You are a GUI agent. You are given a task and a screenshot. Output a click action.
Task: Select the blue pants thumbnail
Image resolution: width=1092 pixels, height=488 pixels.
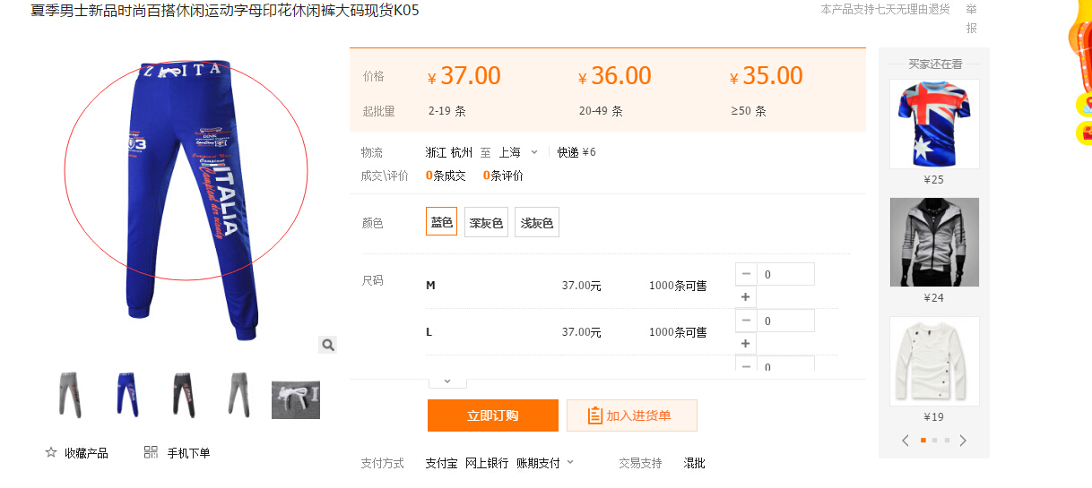127,394
